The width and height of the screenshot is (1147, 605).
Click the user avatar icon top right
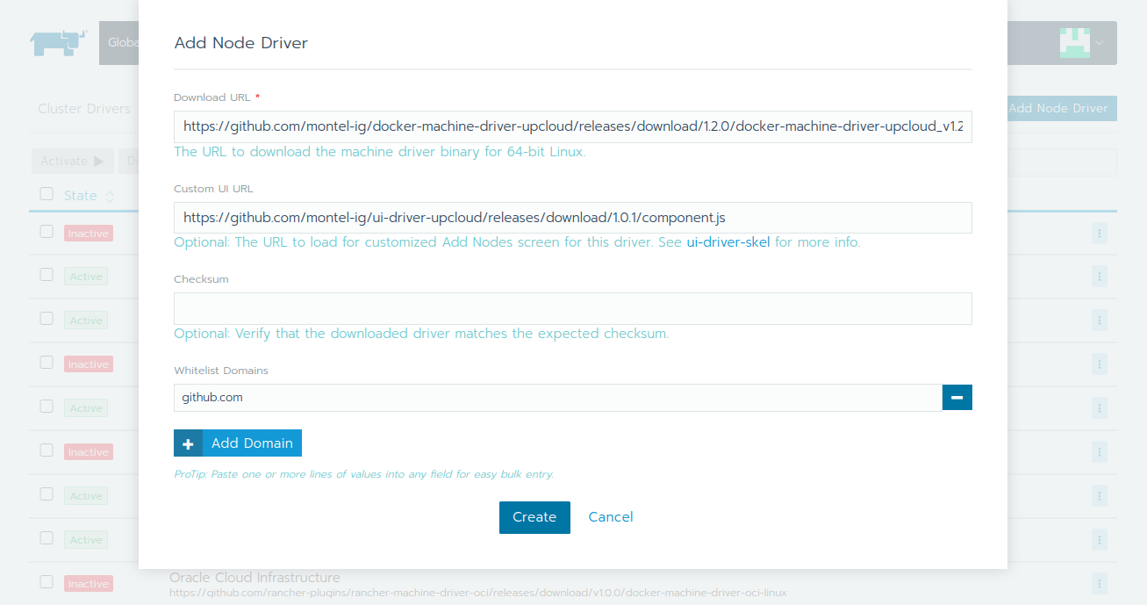coord(1075,42)
